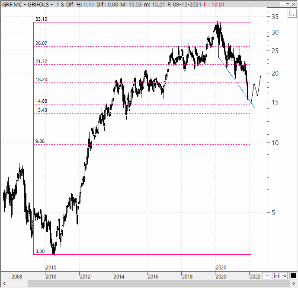
Task: Click the 2016 time axis label
Action: click(x=153, y=277)
